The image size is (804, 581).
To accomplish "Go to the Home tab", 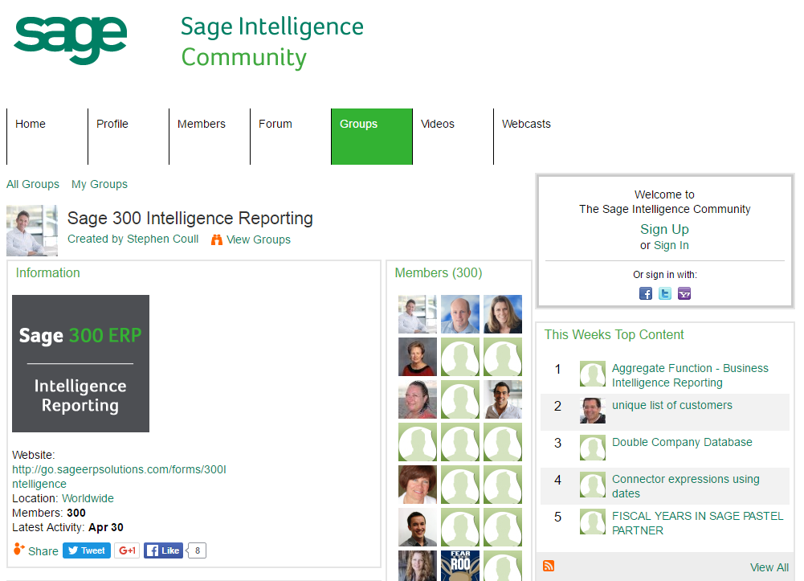I will click(47, 137).
